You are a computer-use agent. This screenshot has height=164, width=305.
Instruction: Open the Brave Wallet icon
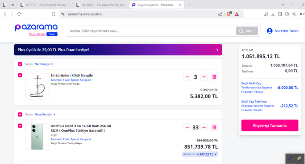(x=287, y=14)
